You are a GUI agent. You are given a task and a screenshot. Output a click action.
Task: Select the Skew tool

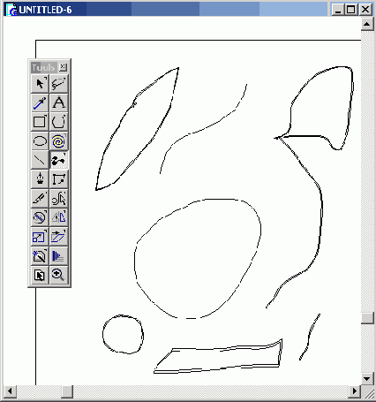click(59, 237)
